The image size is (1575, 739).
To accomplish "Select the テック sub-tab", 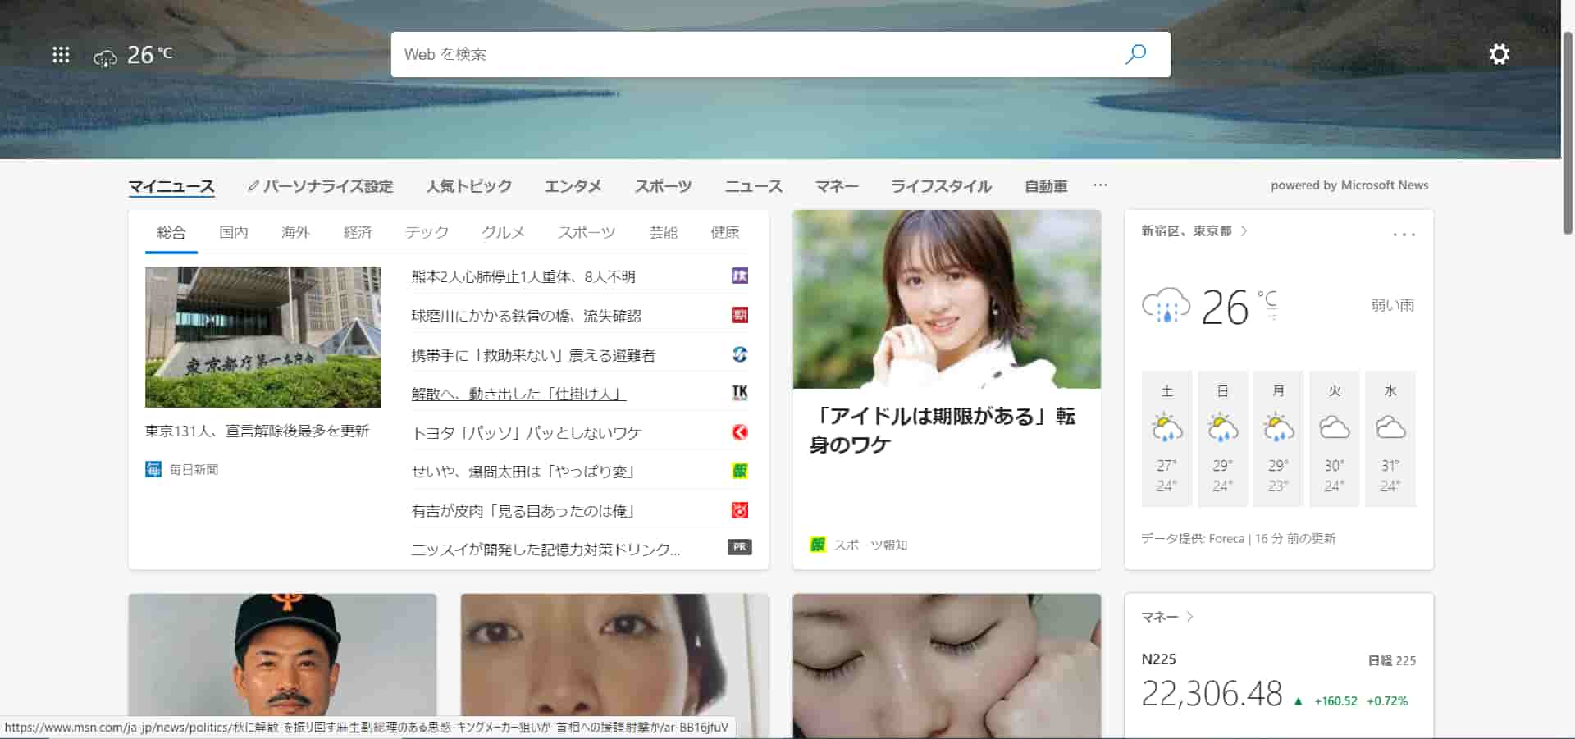I will click(x=427, y=232).
